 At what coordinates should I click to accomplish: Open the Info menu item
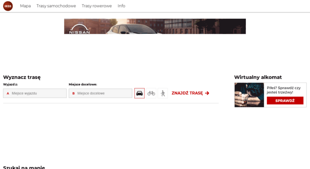tap(121, 6)
